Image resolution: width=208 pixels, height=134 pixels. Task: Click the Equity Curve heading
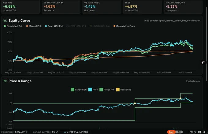click(x=19, y=20)
